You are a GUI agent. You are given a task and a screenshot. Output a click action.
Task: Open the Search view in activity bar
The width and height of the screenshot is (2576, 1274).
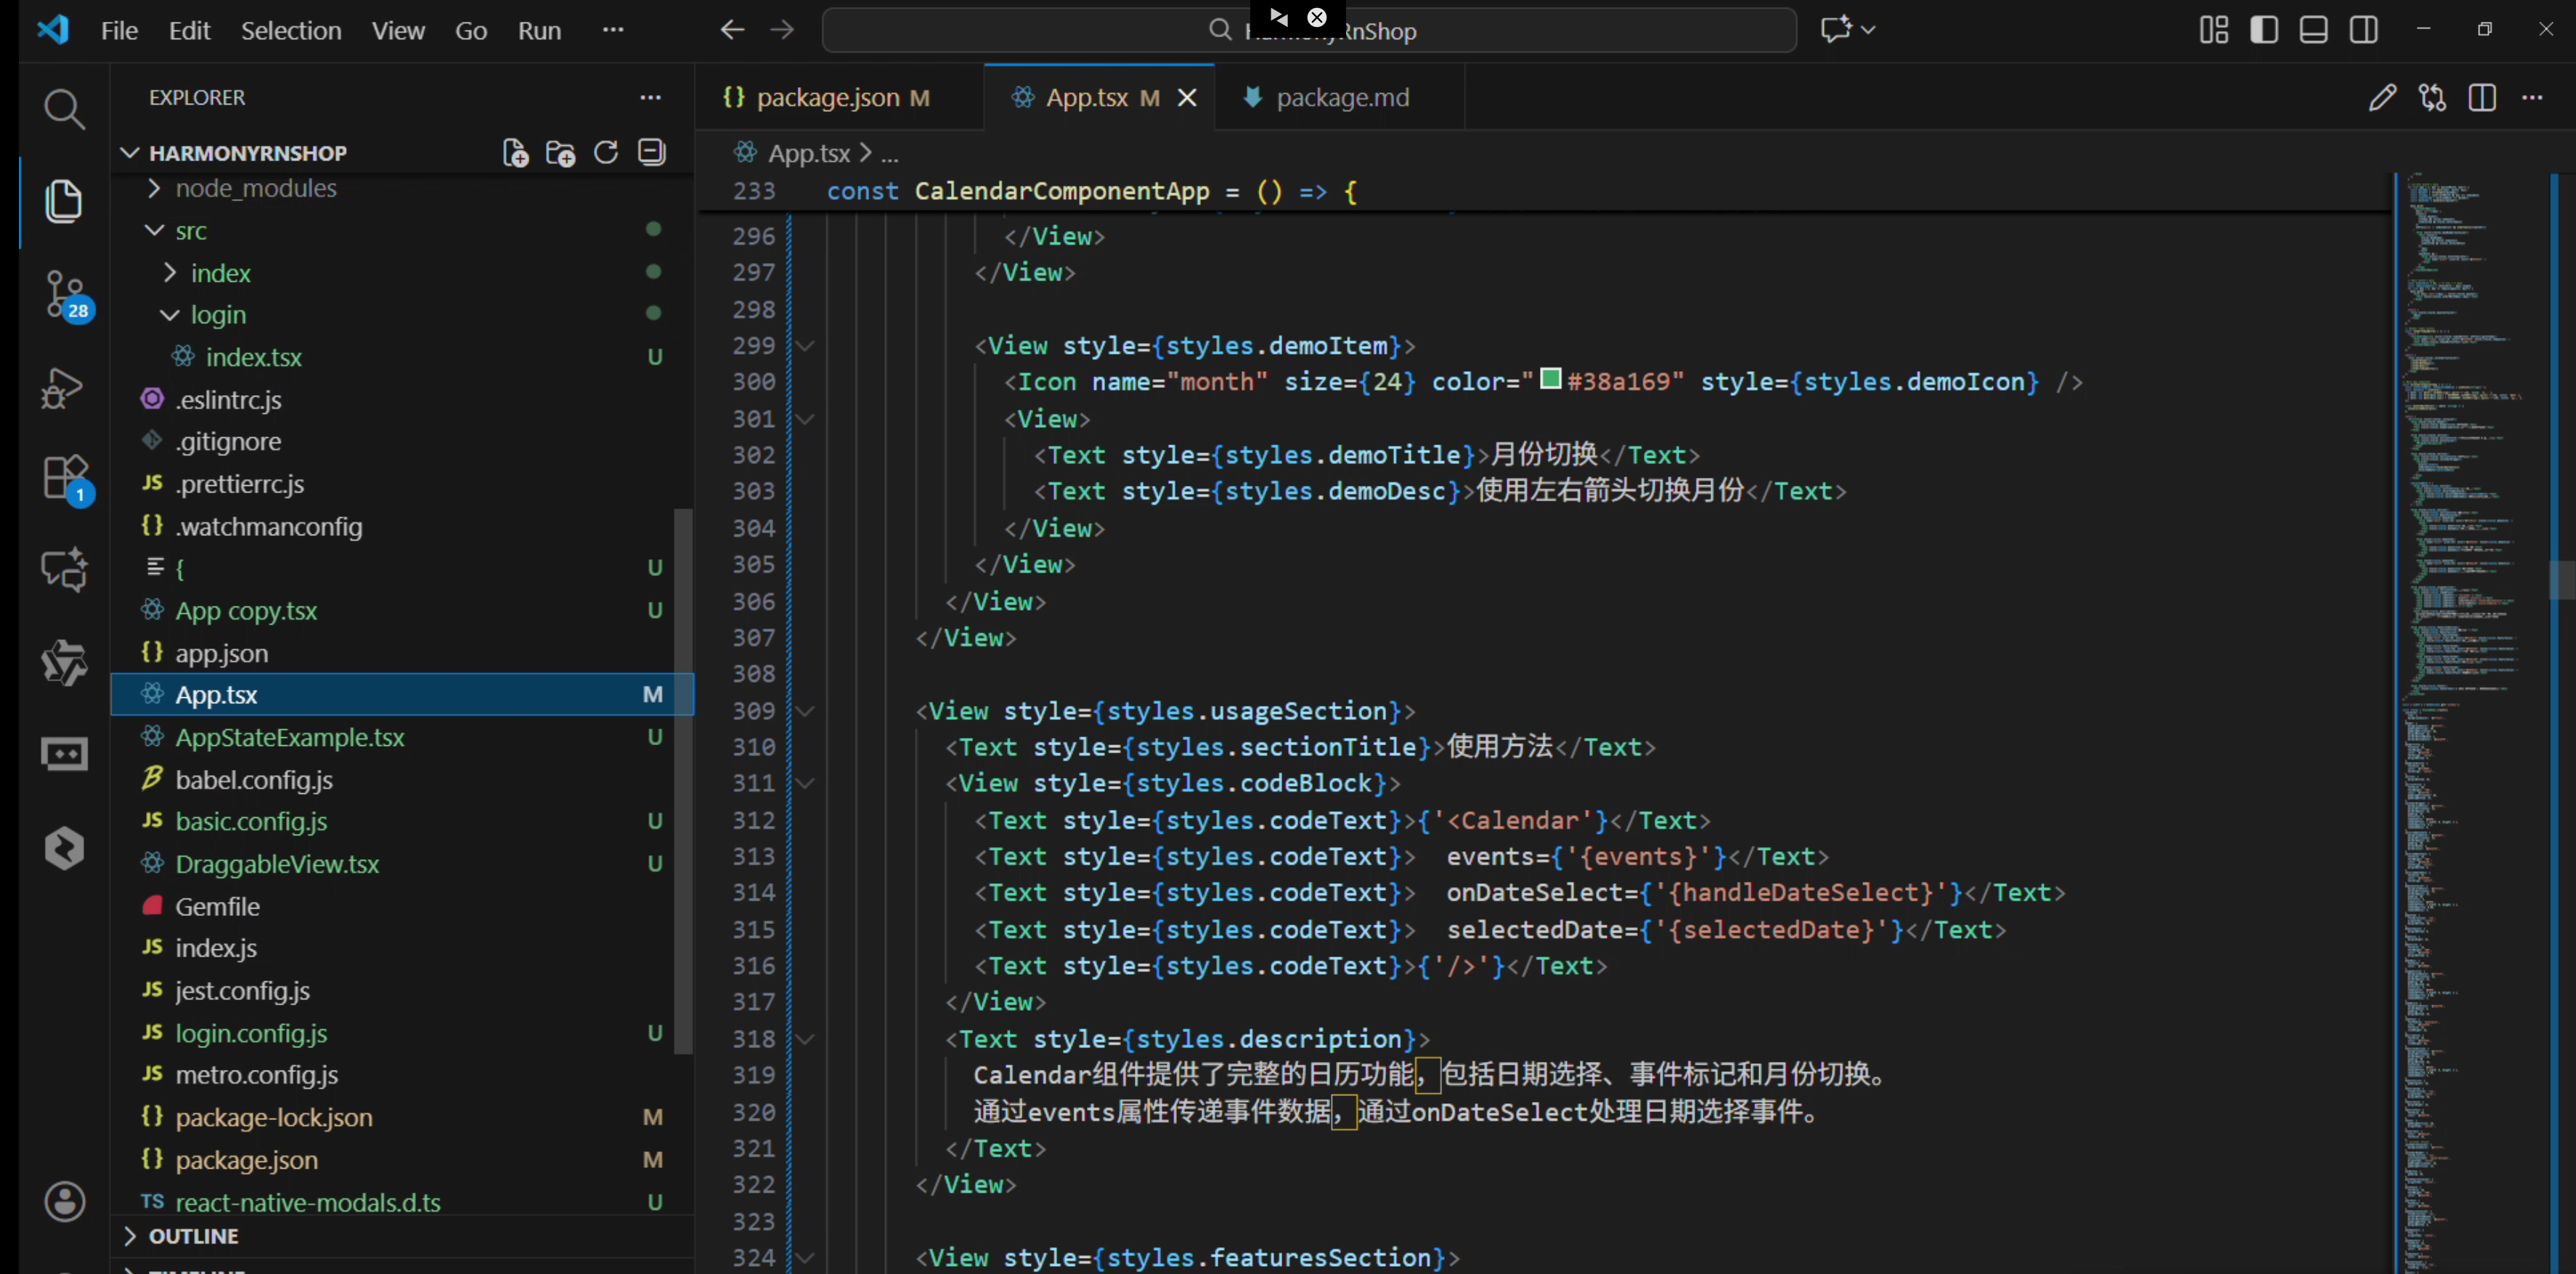click(64, 108)
